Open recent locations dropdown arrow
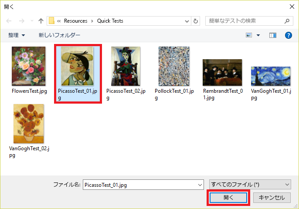Screen dimensions: 299x209 tap(32, 21)
